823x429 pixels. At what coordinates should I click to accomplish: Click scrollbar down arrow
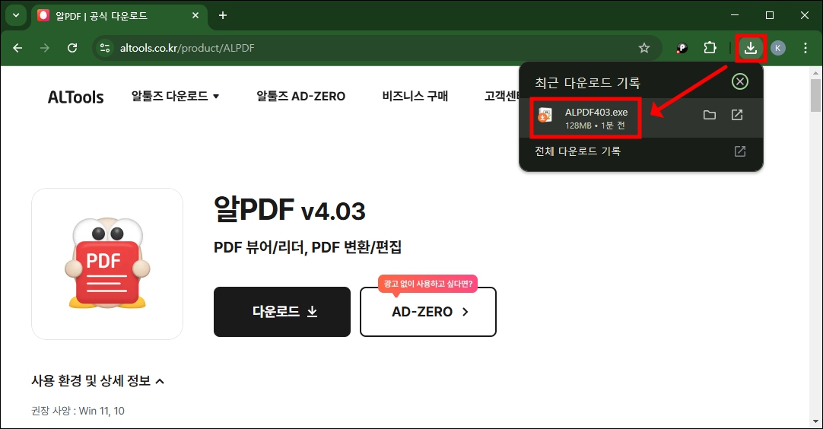pos(815,421)
